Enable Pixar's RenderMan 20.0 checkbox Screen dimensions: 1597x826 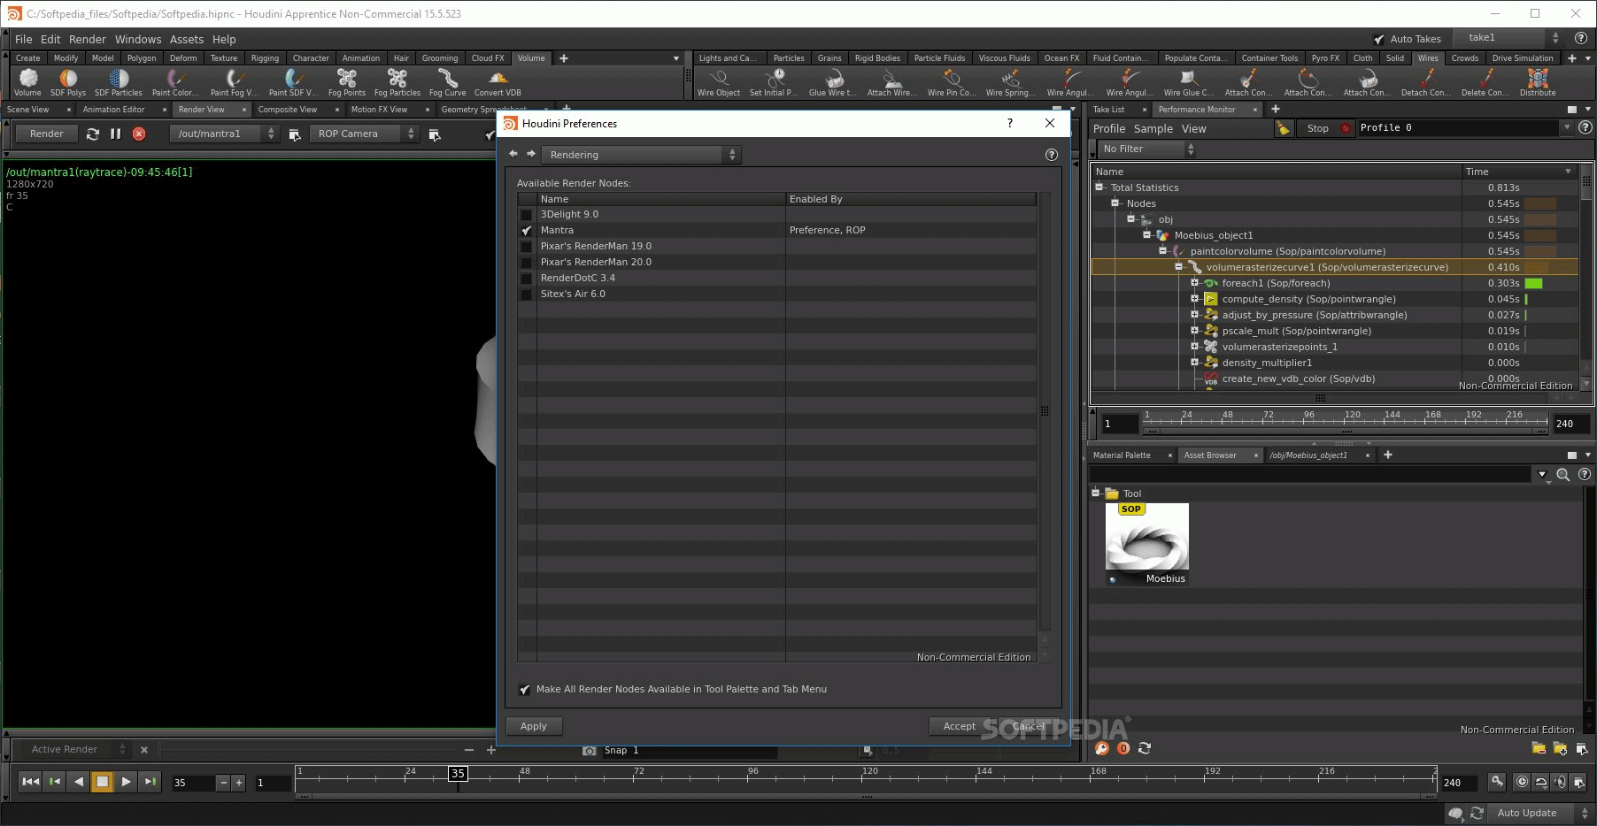(527, 263)
